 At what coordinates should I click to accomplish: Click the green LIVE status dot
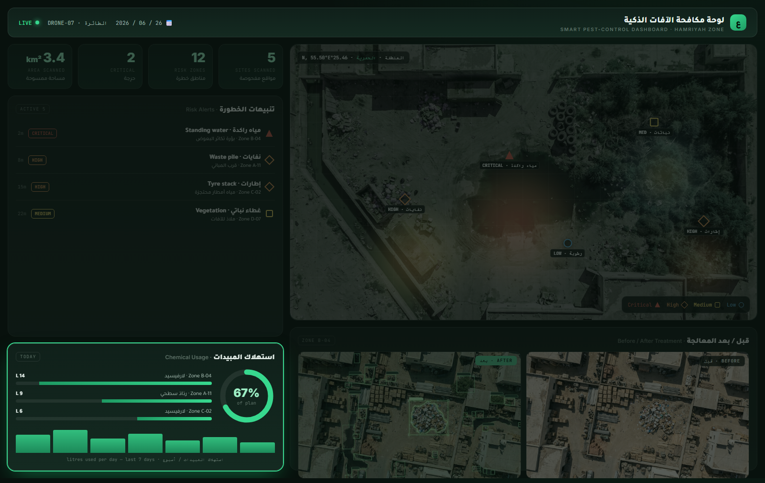[37, 22]
